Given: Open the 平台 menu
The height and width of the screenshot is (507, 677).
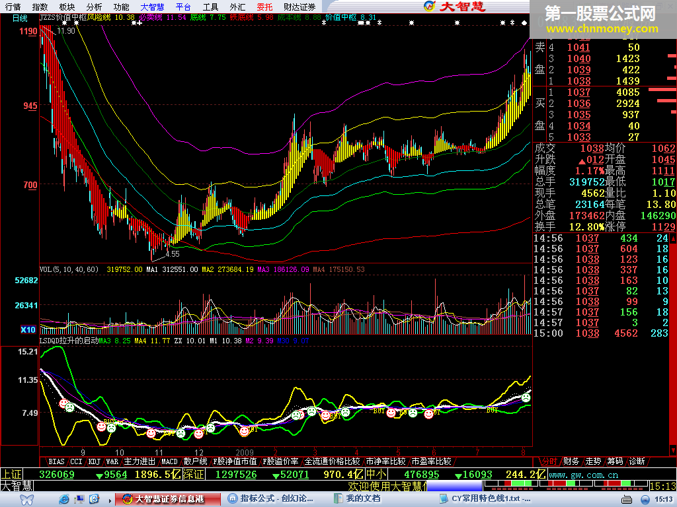Looking at the screenshot, I should coord(183,7).
